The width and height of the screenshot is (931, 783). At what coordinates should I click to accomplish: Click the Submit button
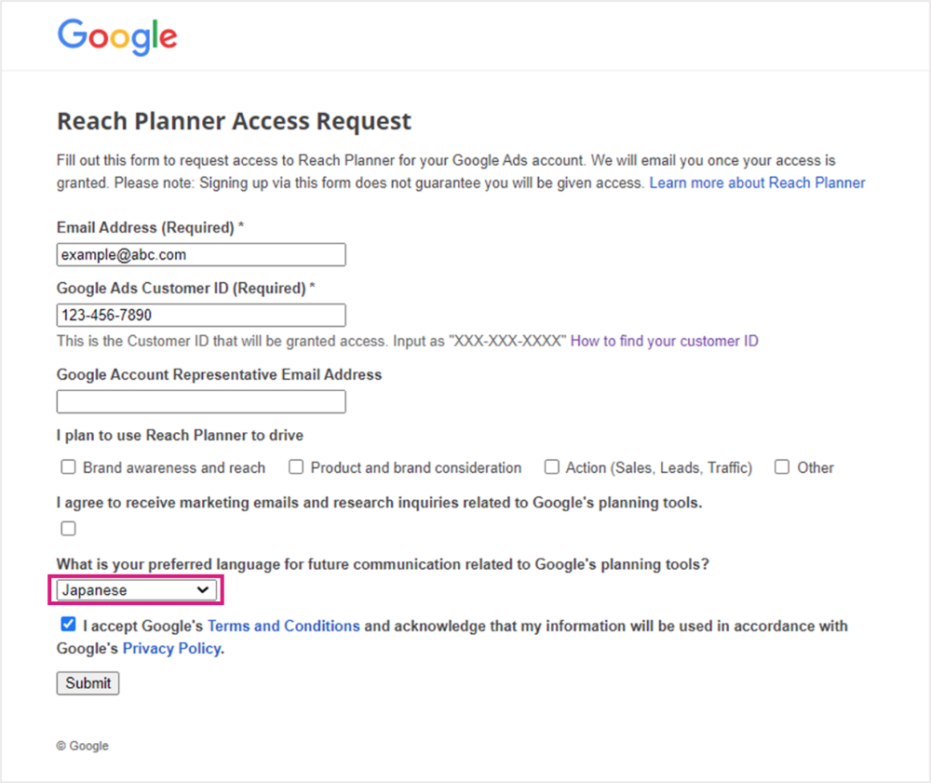pyautogui.click(x=88, y=683)
